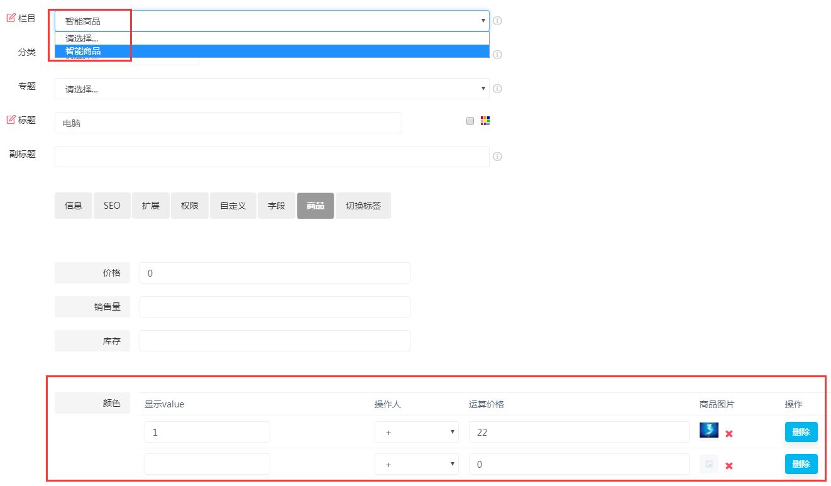Switch to the 自定义 tab

coord(233,206)
